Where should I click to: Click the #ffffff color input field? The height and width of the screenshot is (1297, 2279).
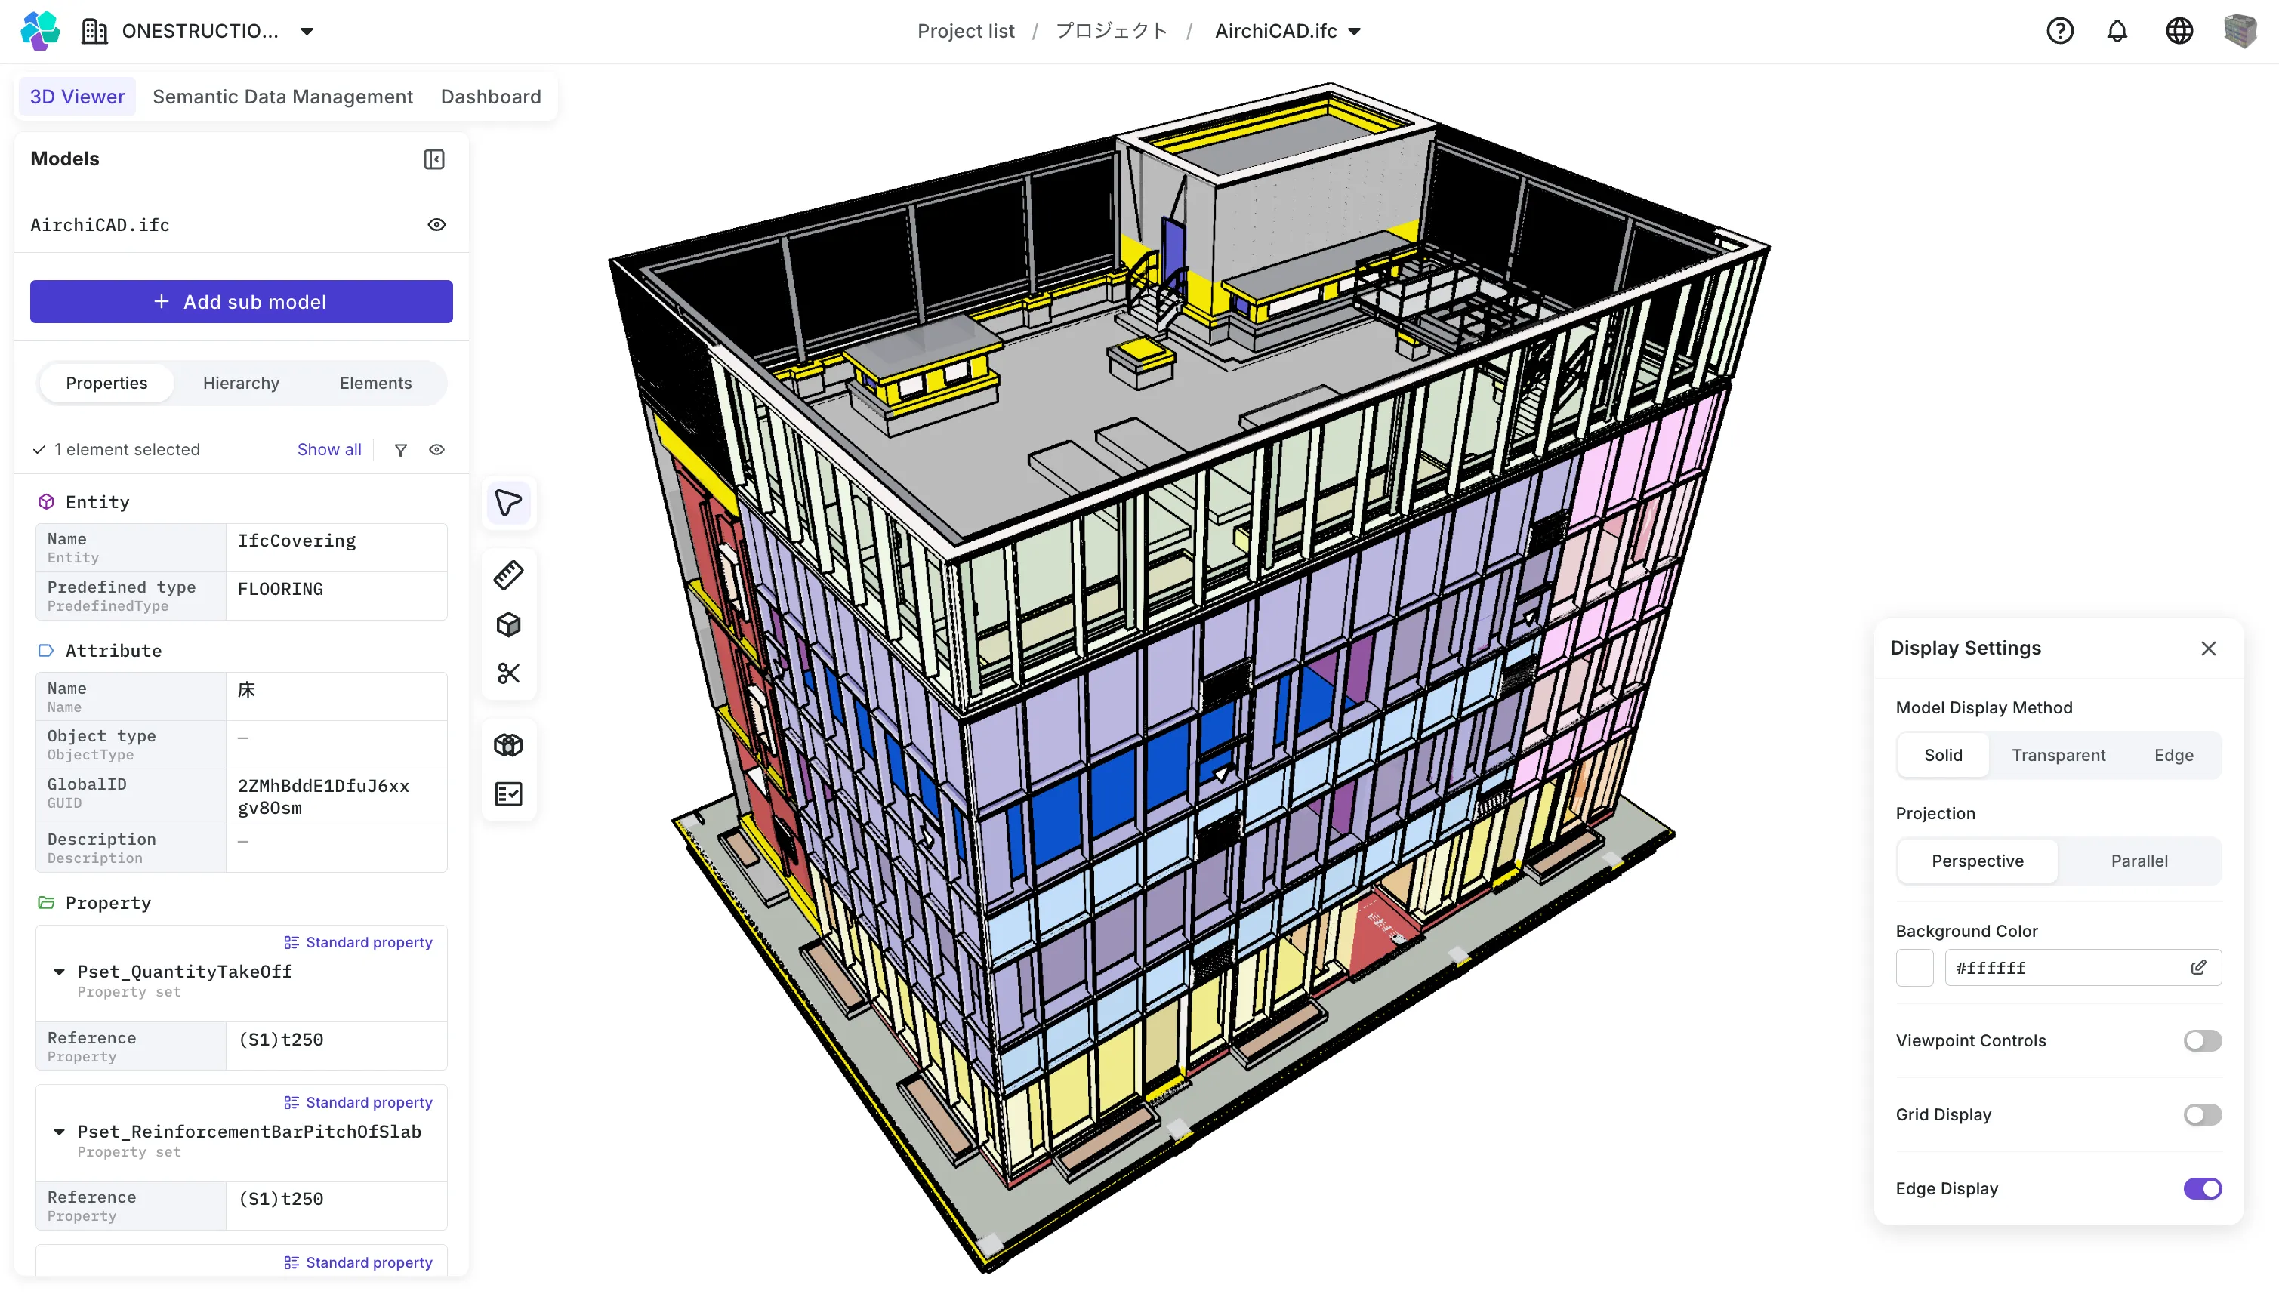click(2082, 967)
